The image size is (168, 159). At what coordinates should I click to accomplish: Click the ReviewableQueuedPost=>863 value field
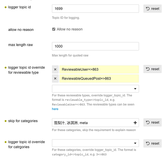click(x=99, y=79)
